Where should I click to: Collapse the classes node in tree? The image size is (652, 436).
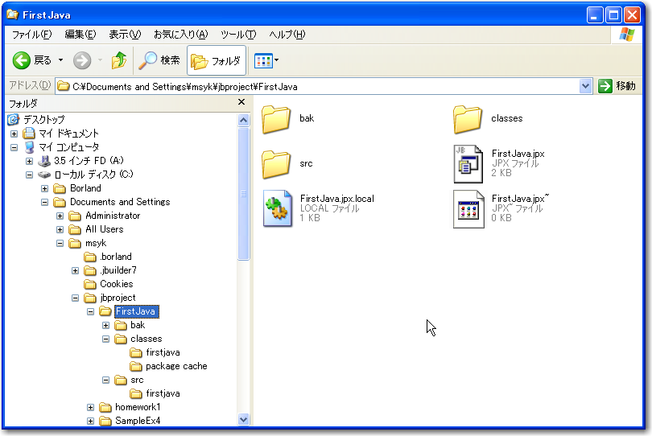tap(106, 339)
